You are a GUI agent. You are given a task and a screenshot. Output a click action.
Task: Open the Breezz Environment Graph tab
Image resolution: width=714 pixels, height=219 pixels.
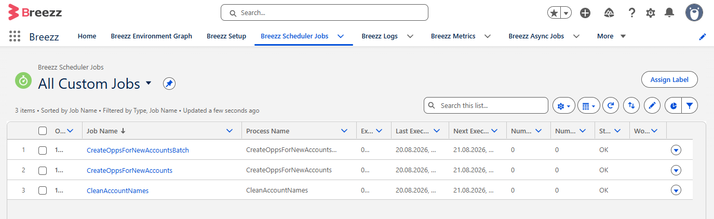coord(152,36)
